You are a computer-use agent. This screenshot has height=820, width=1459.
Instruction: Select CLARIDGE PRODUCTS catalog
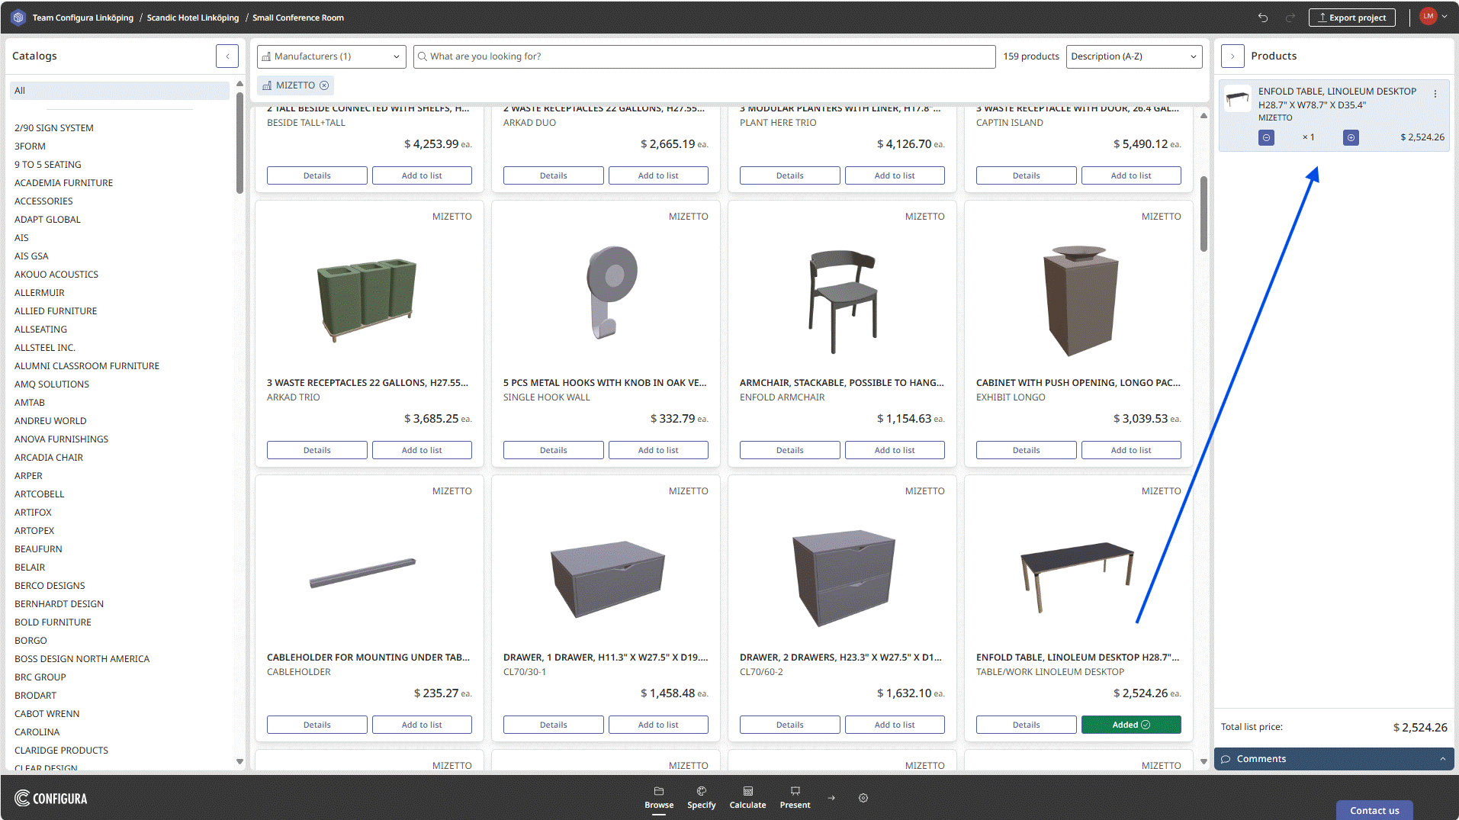click(61, 751)
